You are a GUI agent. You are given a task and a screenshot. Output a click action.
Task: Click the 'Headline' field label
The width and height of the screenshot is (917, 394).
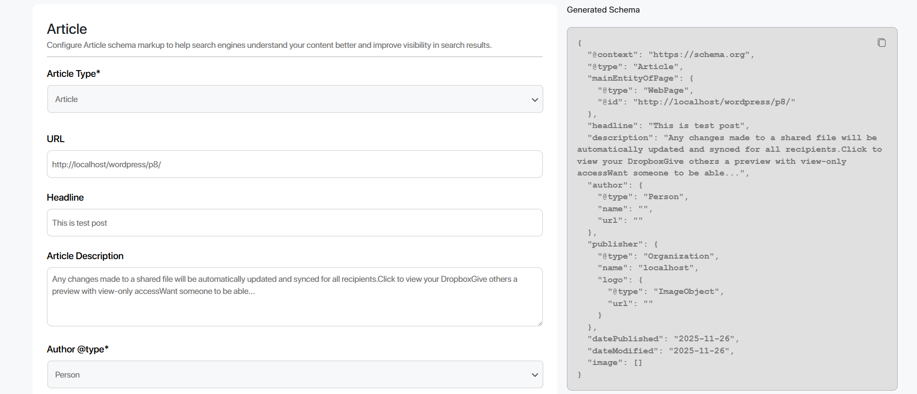pyautogui.click(x=65, y=197)
